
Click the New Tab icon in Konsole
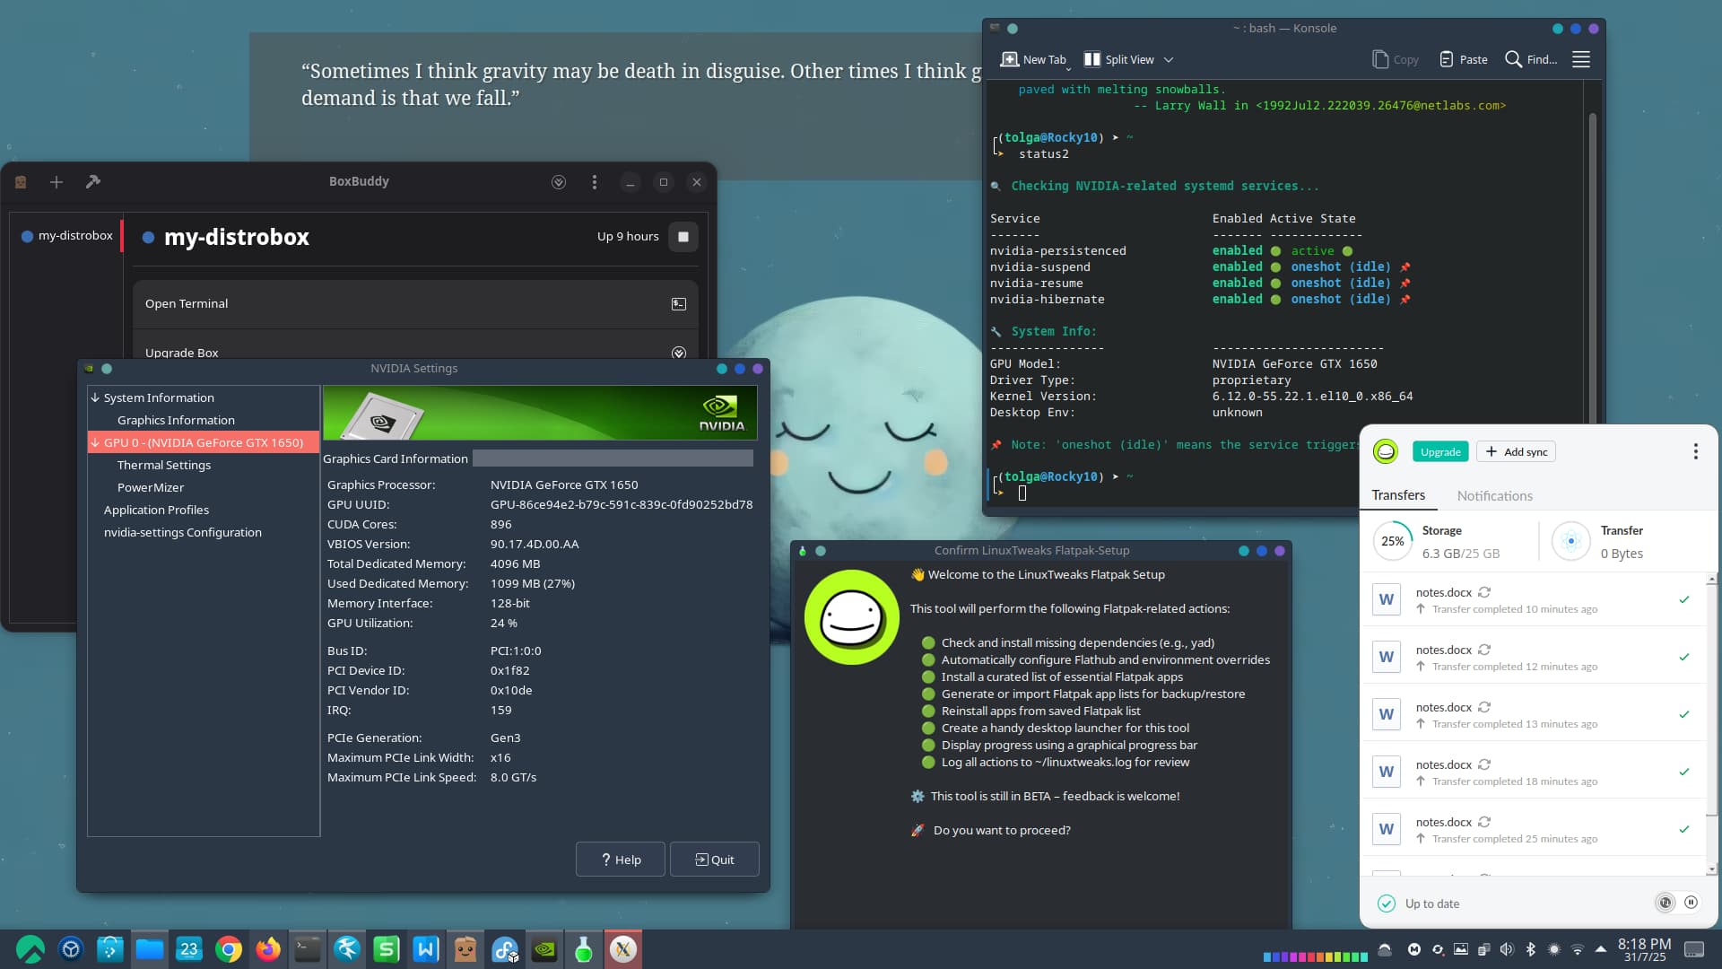tap(1010, 59)
